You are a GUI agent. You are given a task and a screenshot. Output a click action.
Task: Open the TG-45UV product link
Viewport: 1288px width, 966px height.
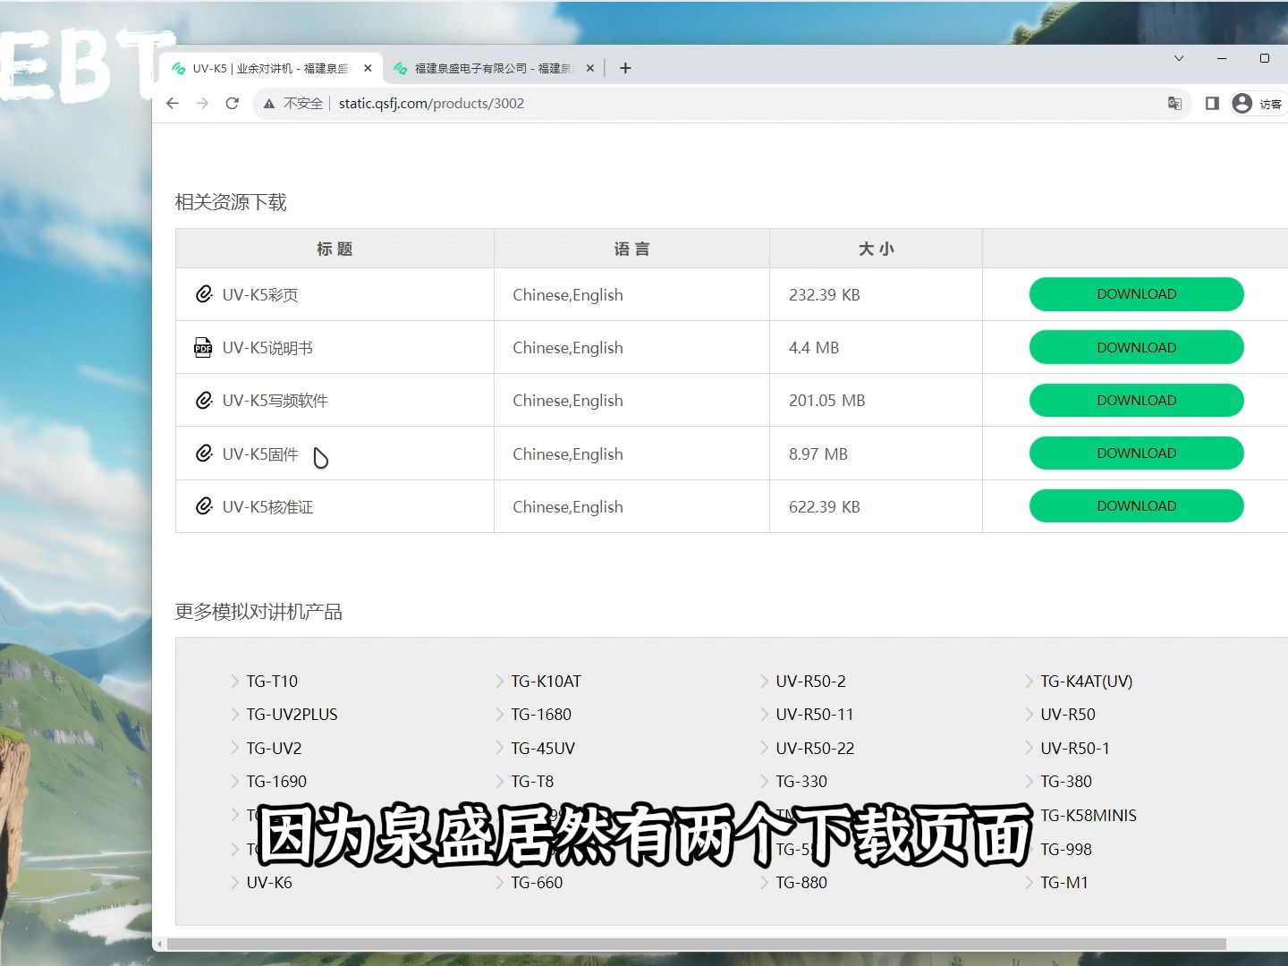click(543, 749)
